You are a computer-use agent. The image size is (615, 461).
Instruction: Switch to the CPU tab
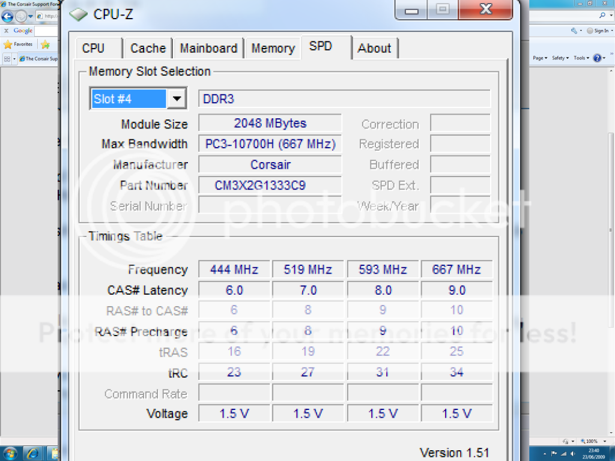(x=93, y=49)
